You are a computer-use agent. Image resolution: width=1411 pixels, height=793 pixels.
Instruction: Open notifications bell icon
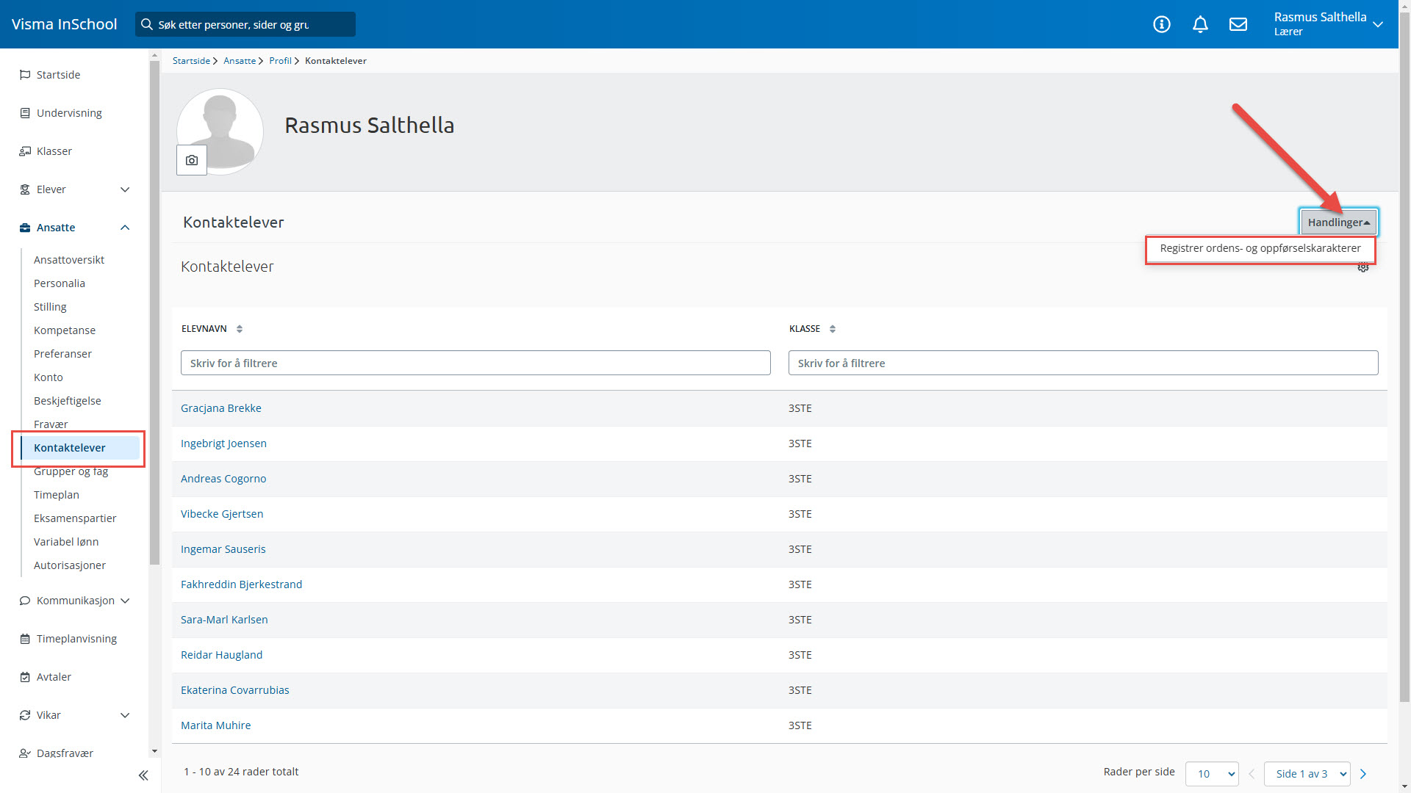(1200, 24)
